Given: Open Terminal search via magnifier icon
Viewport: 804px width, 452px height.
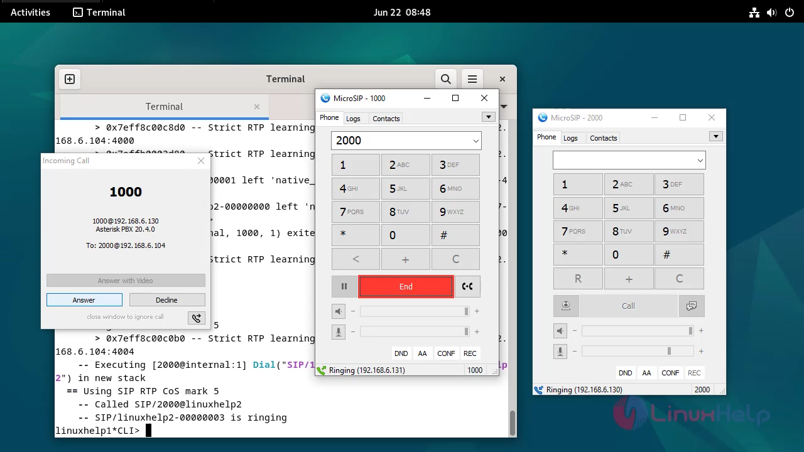Looking at the screenshot, I should [x=446, y=79].
